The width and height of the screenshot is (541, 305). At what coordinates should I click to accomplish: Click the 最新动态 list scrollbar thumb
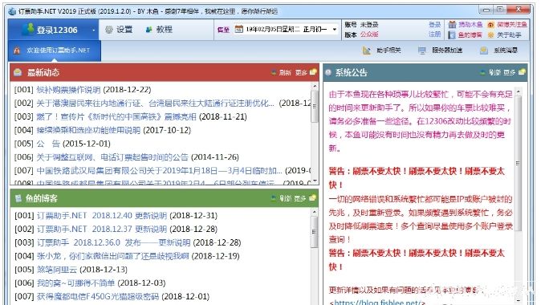click(314, 106)
